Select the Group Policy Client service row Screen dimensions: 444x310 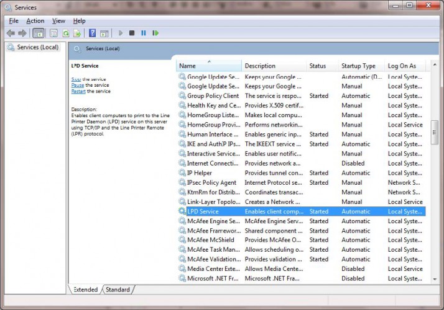213,96
